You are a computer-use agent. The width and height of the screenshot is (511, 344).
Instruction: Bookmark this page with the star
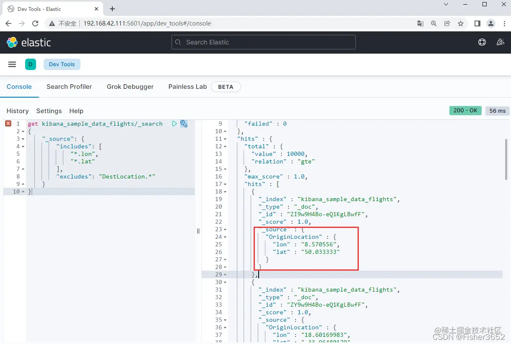461,23
